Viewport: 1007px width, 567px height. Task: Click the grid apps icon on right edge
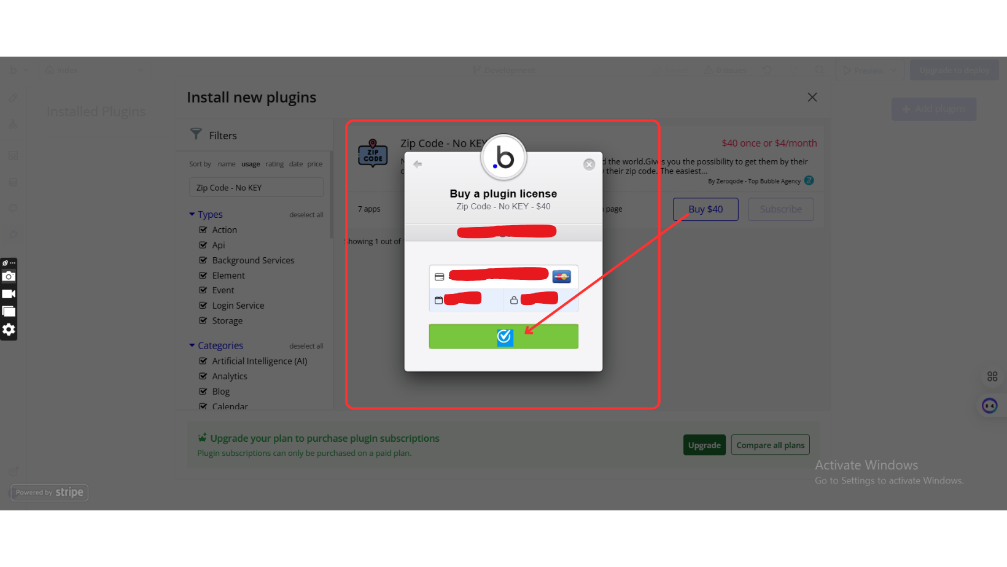pos(992,376)
